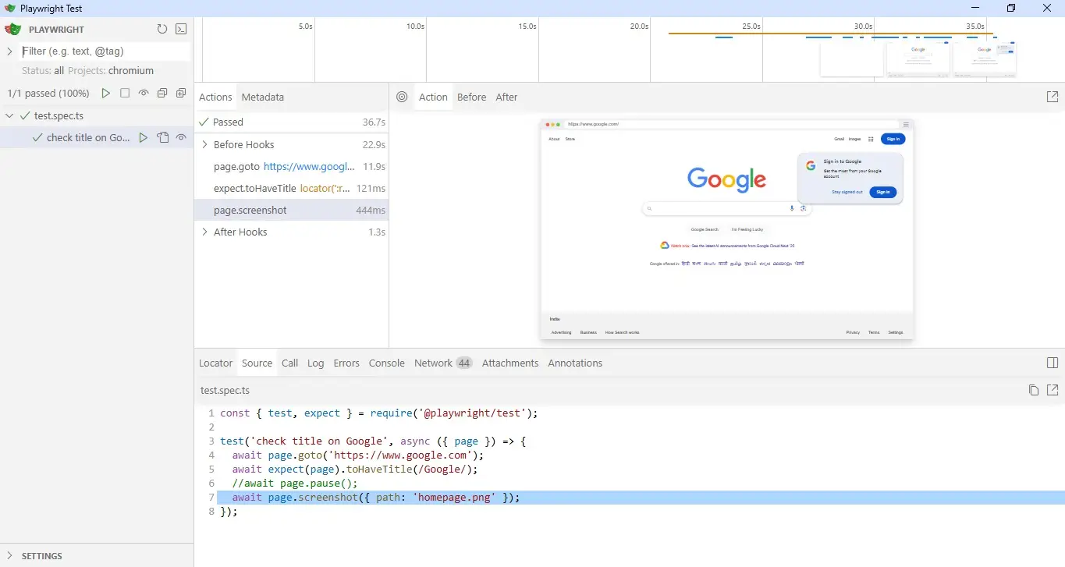Click the Stop tests square icon
1065x567 pixels.
(x=125, y=94)
